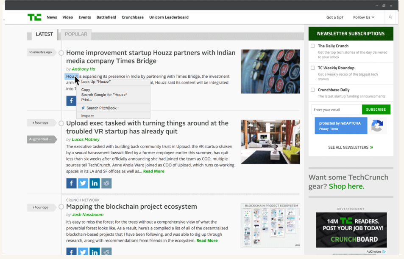Screen dimensions: 404x259
Task: Share the Upload exec story on Twitter
Action: [x=83, y=183]
